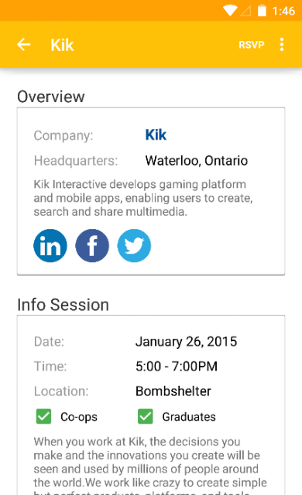Tap the Wi-Fi status icon
The image size is (302, 495).
coord(230,11)
